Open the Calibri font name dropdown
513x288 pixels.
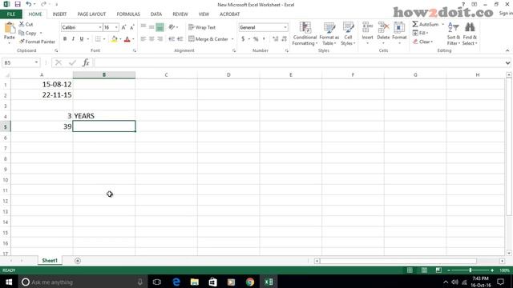pos(99,27)
